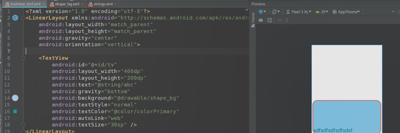The width and height of the screenshot is (400, 133).
Task: Click the shape_bg drawable gutter preview
Action: (15, 98)
